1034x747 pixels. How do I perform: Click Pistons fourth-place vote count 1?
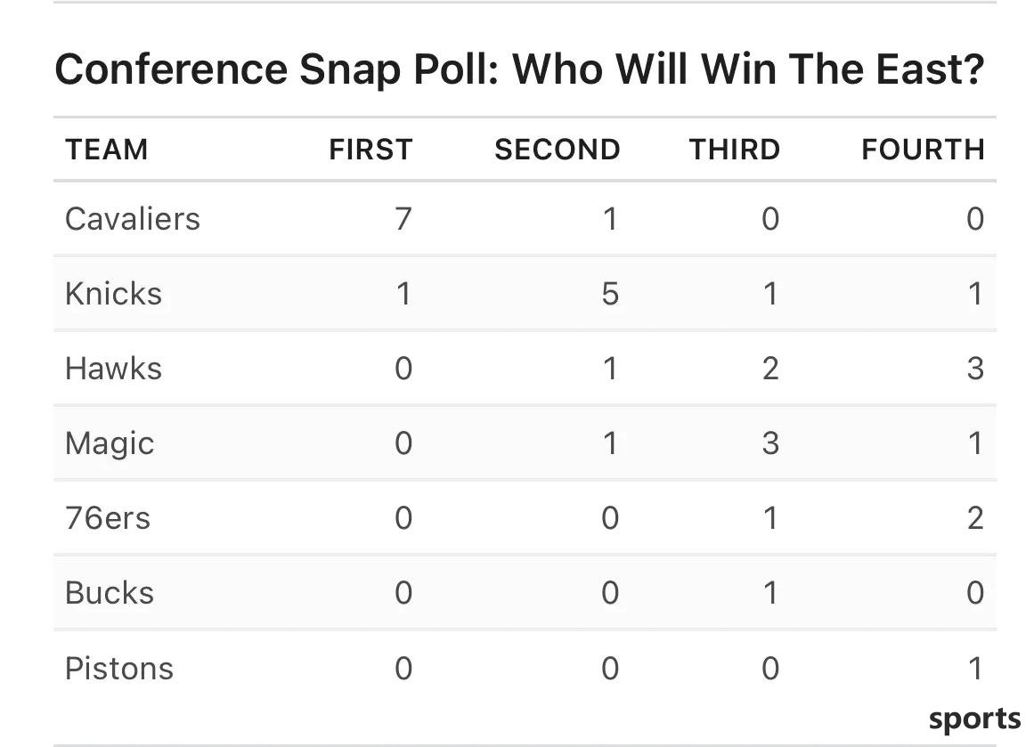[x=976, y=669]
